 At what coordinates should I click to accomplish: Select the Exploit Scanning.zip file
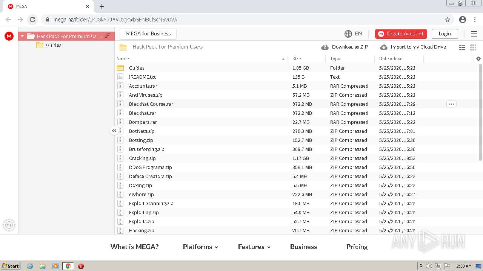click(151, 203)
